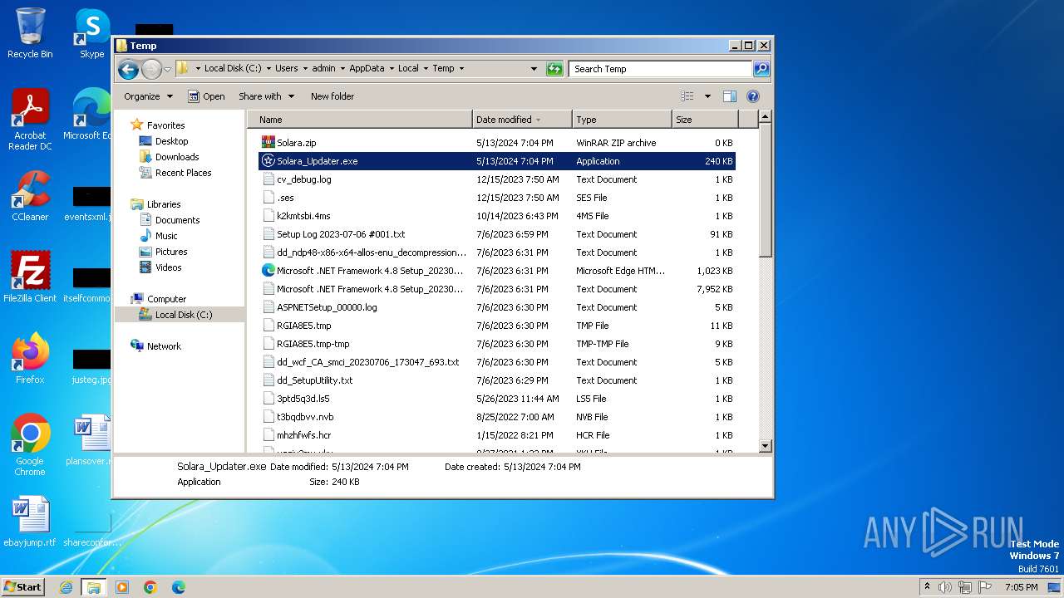The image size is (1064, 598).
Task: Open Action Center flag tray icon
Action: pos(985,587)
